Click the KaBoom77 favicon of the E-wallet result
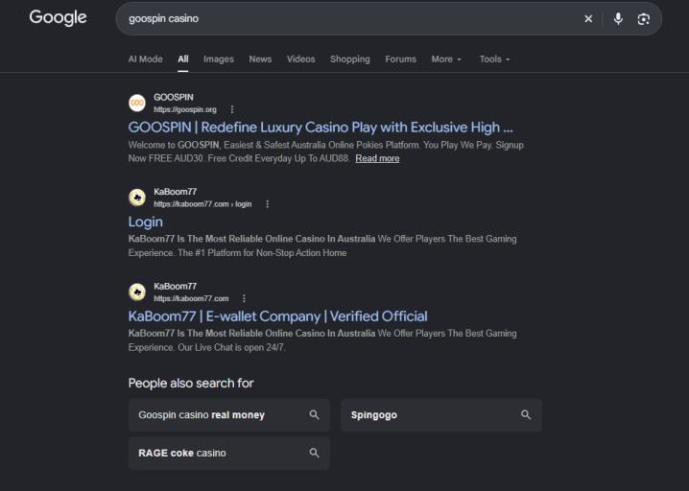Screen dimensions: 689x491 (137, 292)
